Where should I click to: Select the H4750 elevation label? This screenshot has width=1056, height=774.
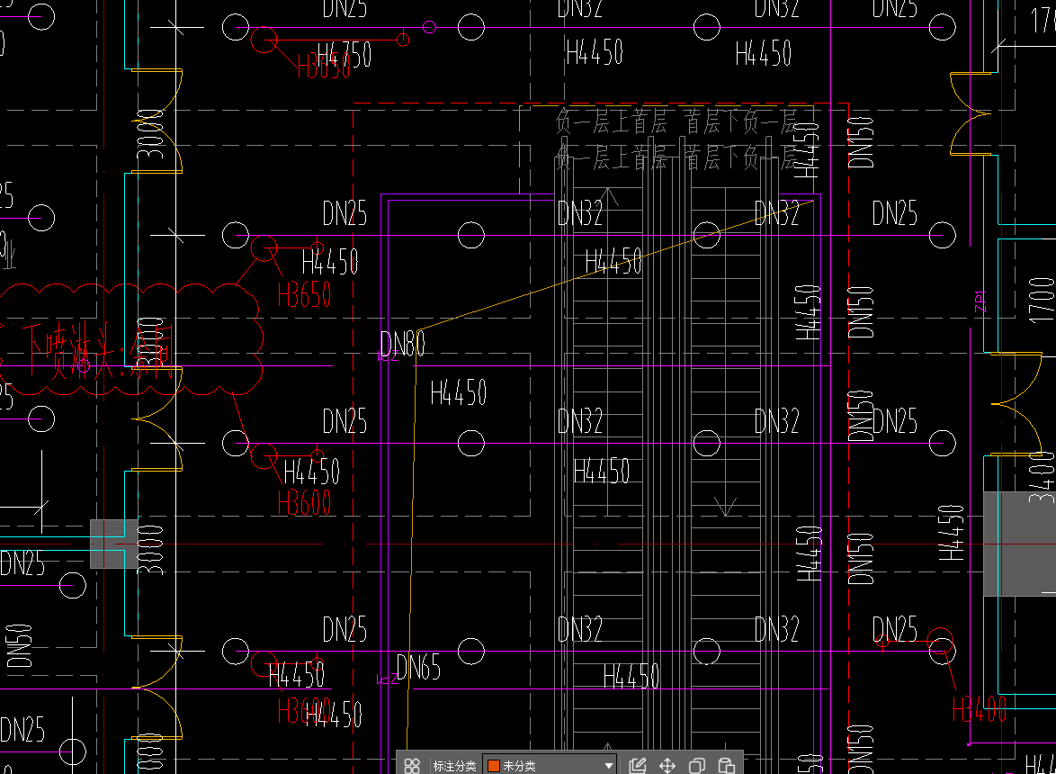(x=345, y=54)
